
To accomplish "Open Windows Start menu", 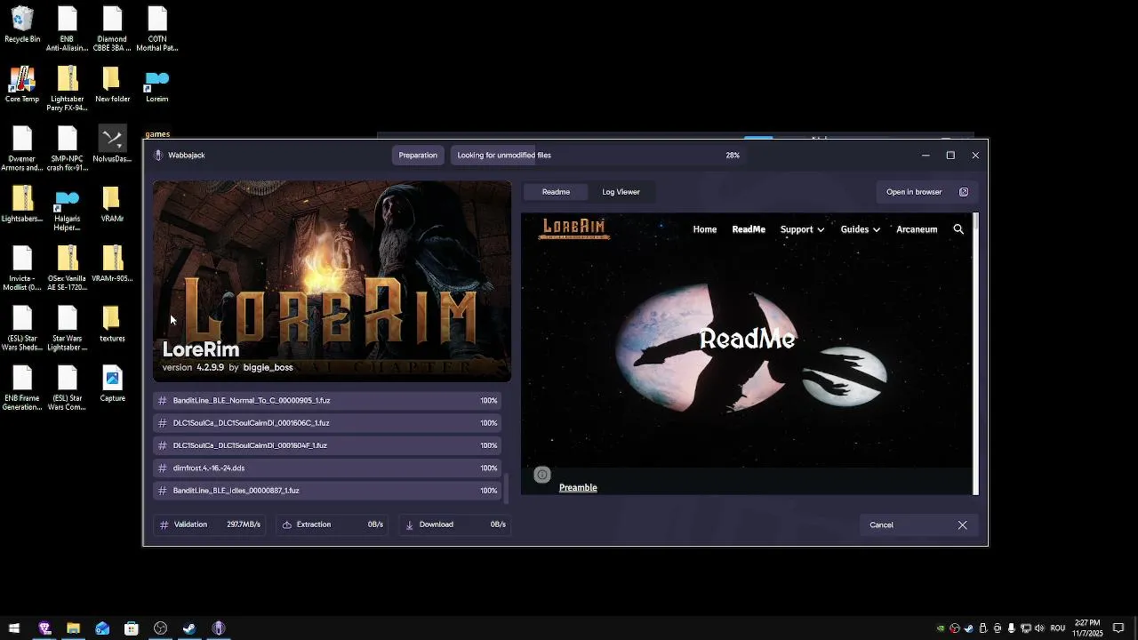I will (x=14, y=628).
